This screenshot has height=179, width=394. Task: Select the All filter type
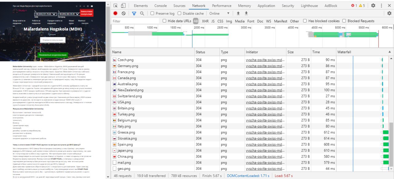point(196,21)
